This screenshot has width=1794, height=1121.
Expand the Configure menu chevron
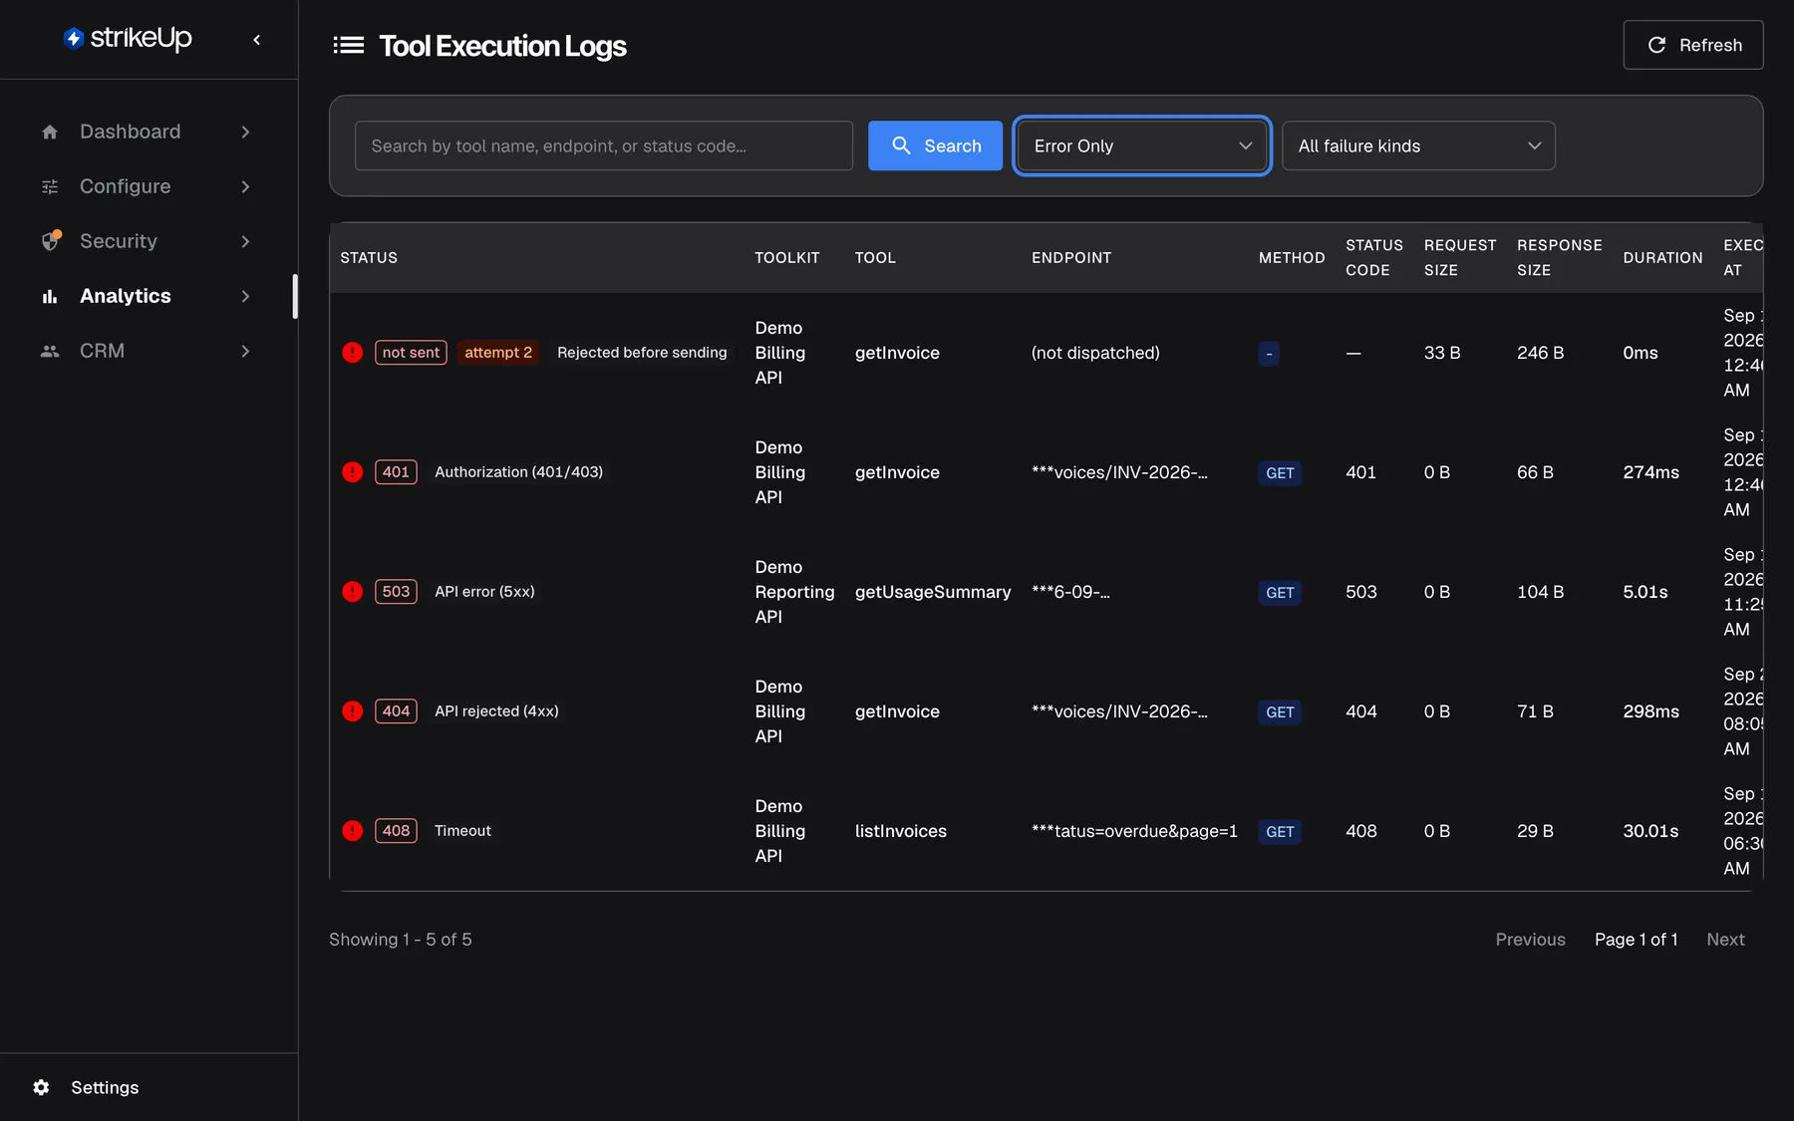[245, 186]
